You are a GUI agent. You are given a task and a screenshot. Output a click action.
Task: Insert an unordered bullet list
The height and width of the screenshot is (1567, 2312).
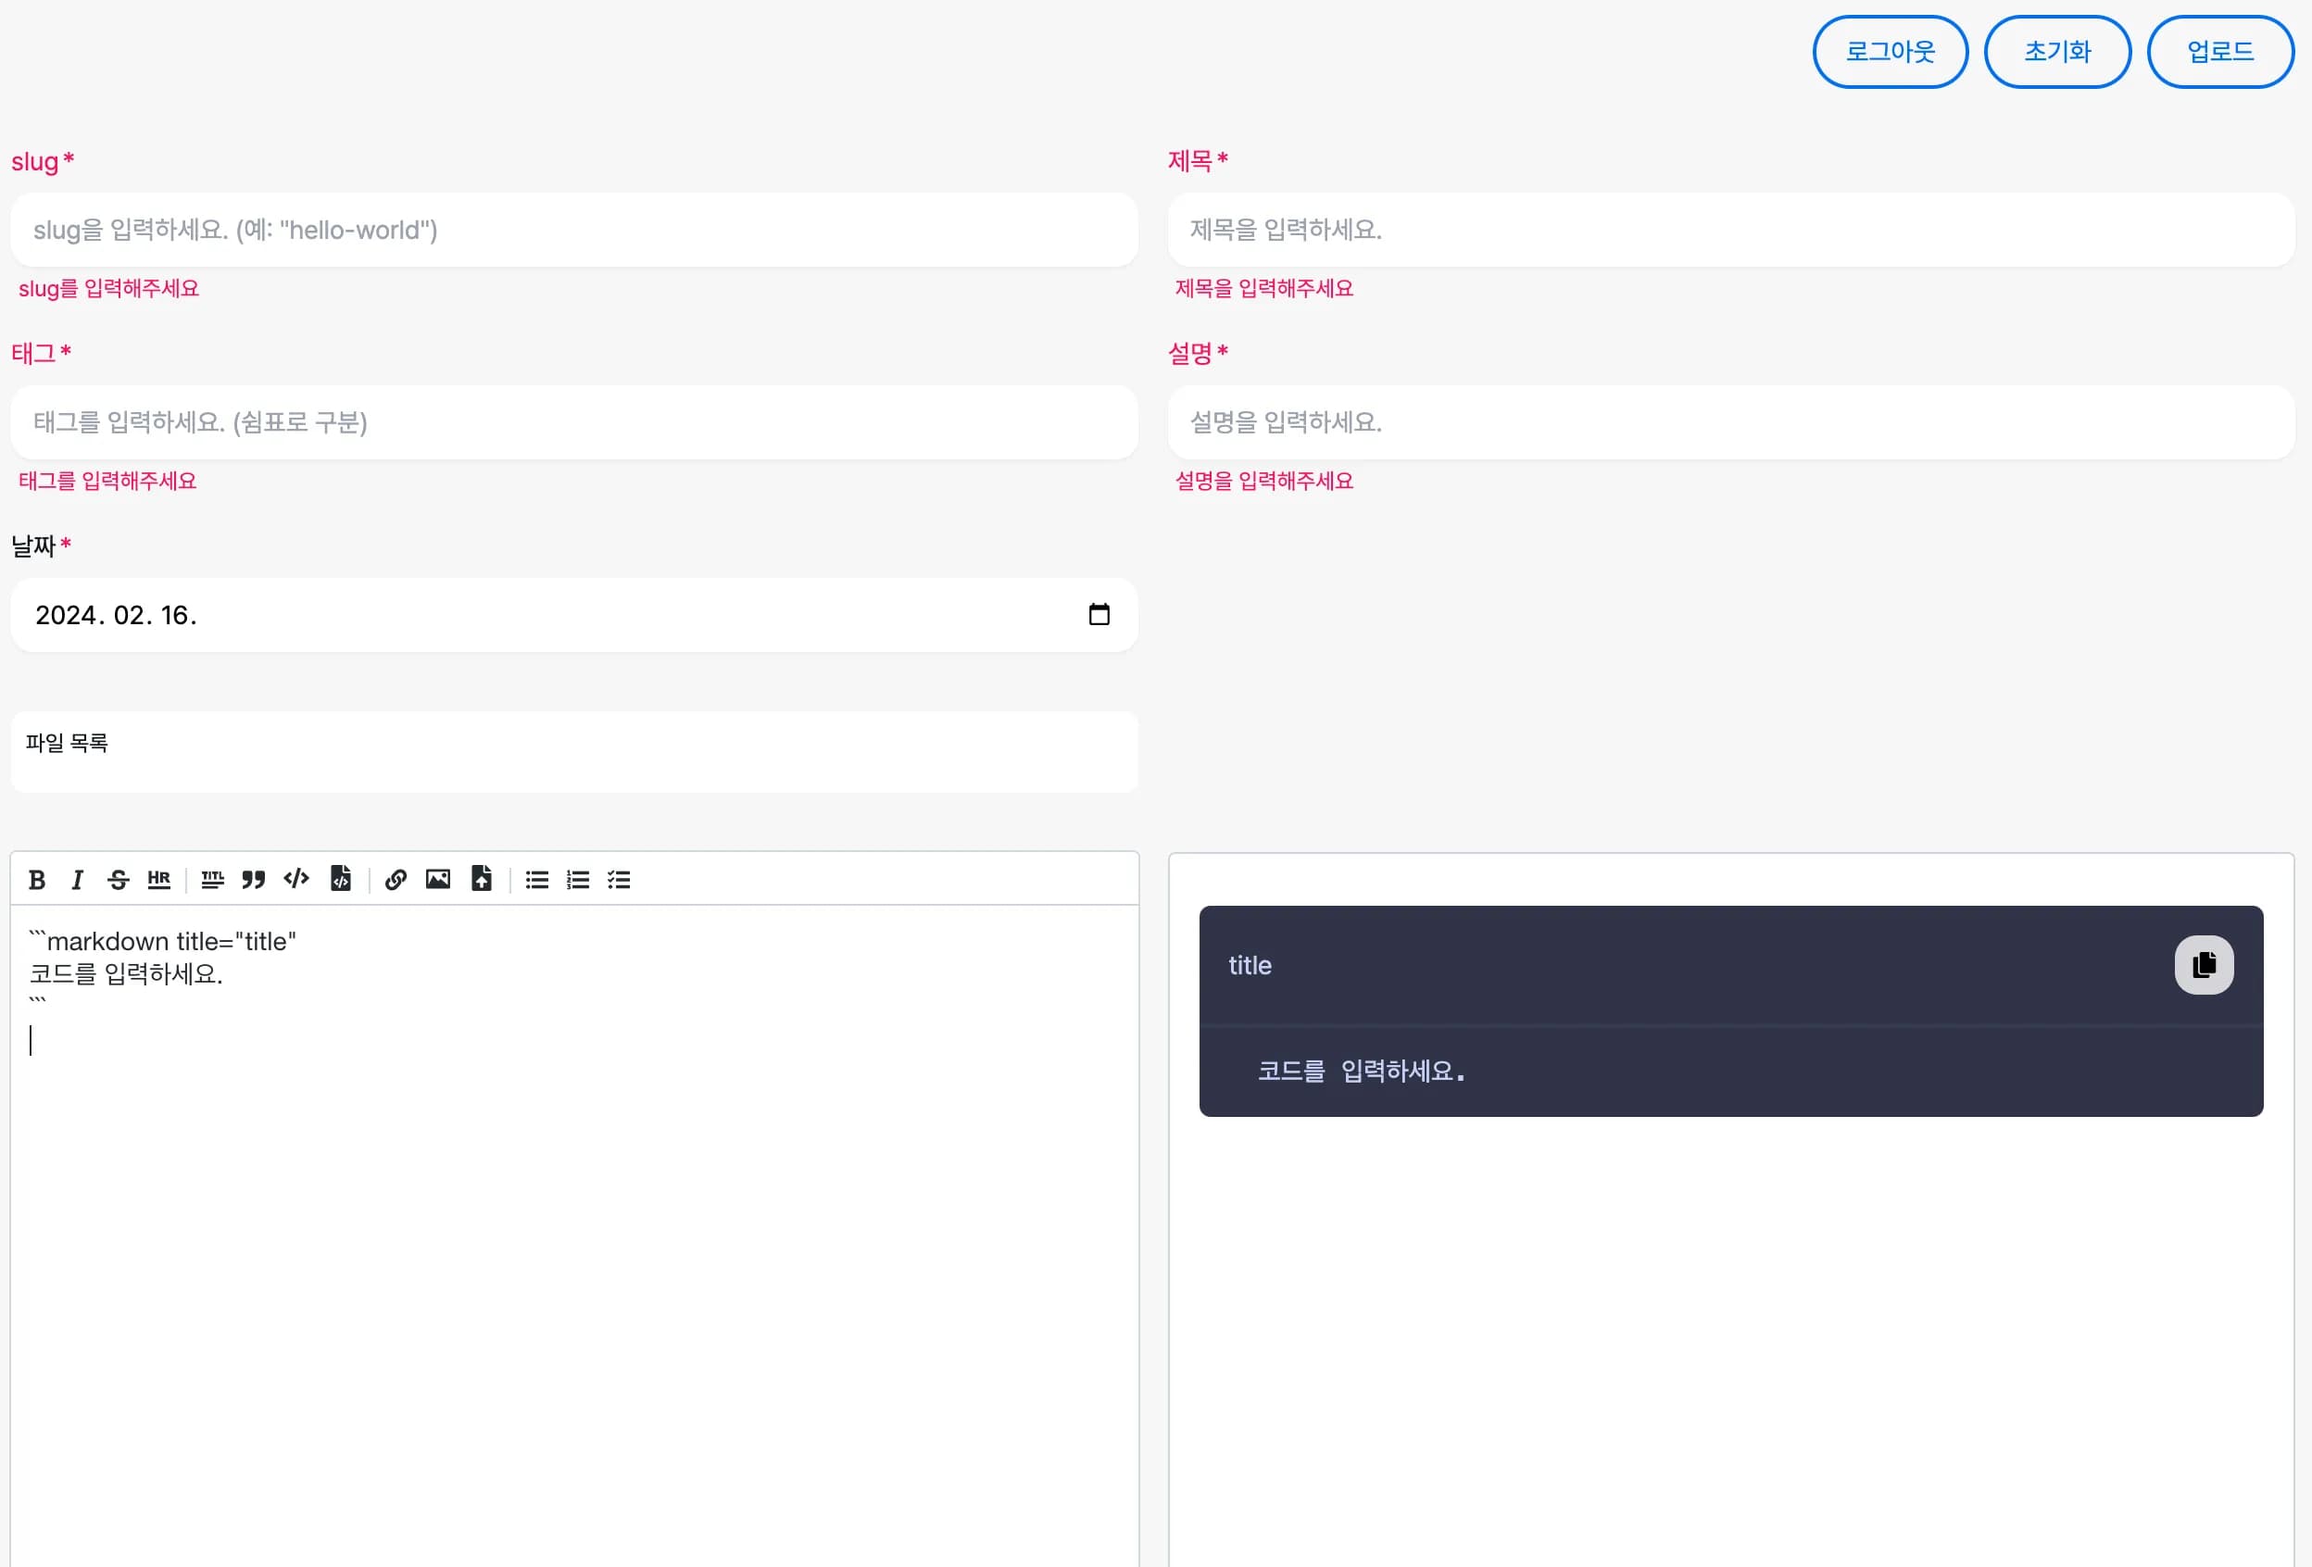coord(537,880)
